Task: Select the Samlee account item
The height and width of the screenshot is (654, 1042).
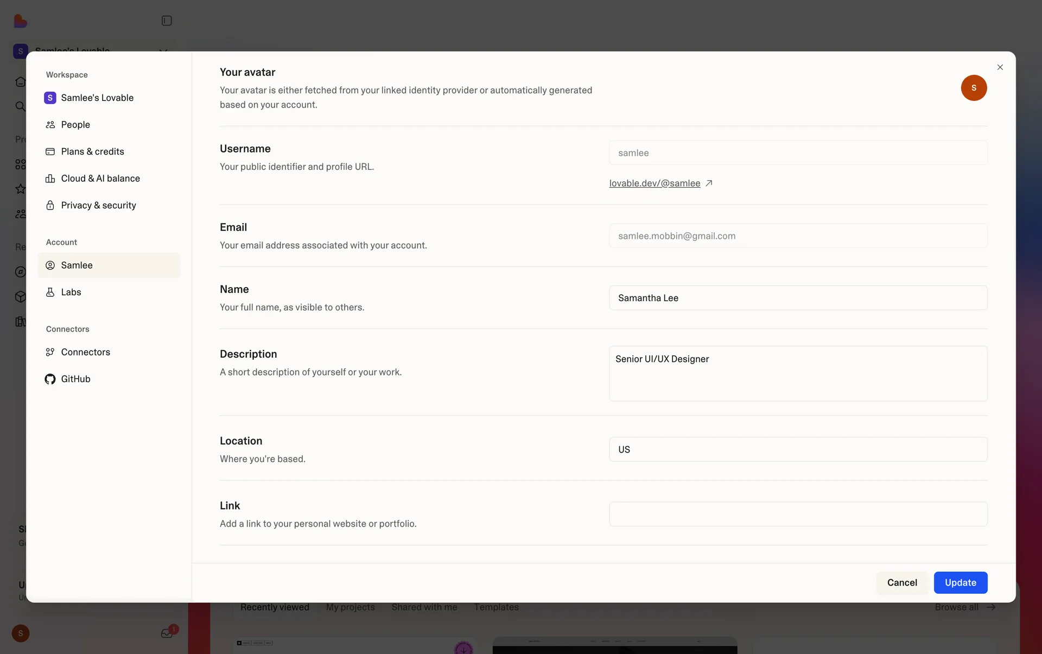Action: click(77, 265)
